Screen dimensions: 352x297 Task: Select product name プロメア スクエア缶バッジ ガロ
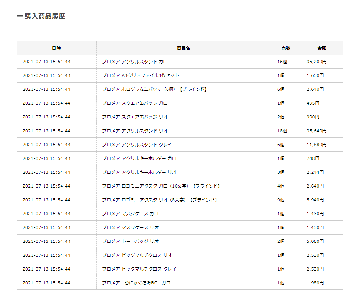pos(135,103)
